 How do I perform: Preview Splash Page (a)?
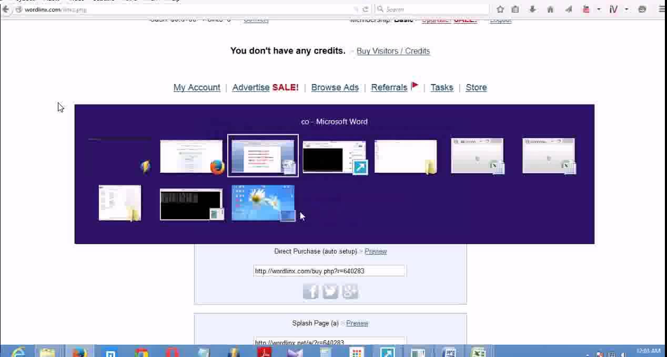[x=357, y=323]
